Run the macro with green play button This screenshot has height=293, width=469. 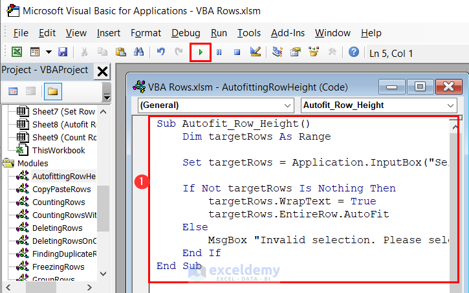click(201, 52)
